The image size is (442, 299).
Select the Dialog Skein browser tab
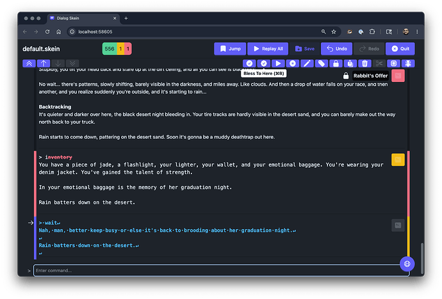pyautogui.click(x=83, y=19)
